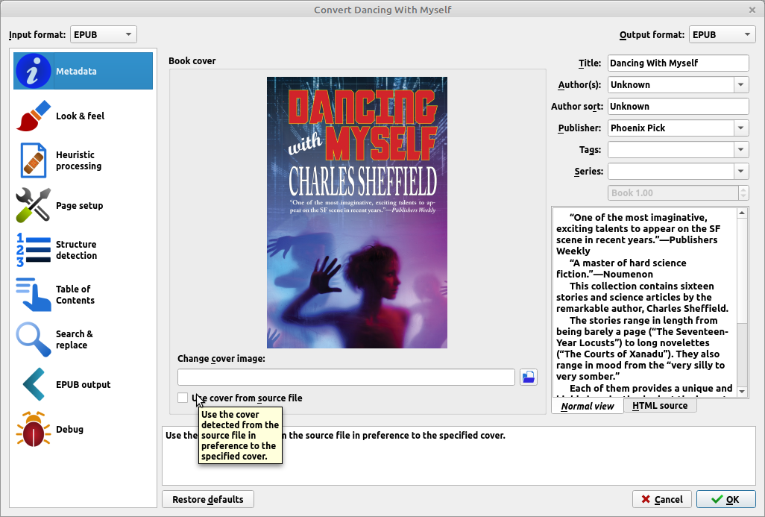Switch to the HTML source tab
The height and width of the screenshot is (517, 765).
(x=660, y=406)
